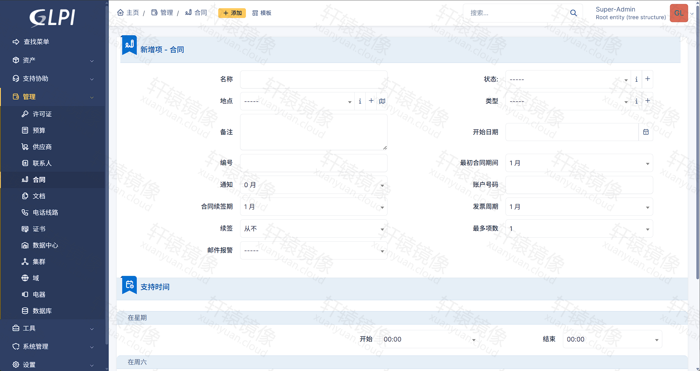Image resolution: width=700 pixels, height=371 pixels.
Task: Expand the 支持协助 menu
Action: point(53,78)
